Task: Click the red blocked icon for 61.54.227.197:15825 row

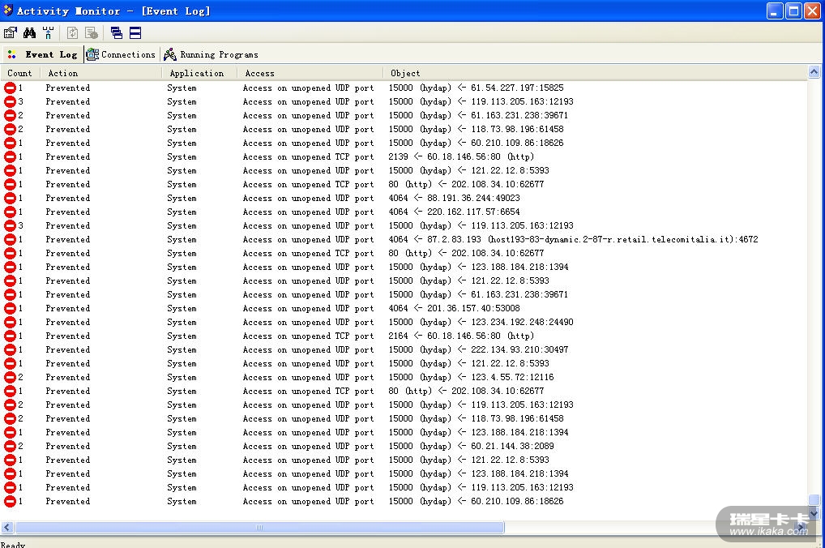Action: pos(10,88)
